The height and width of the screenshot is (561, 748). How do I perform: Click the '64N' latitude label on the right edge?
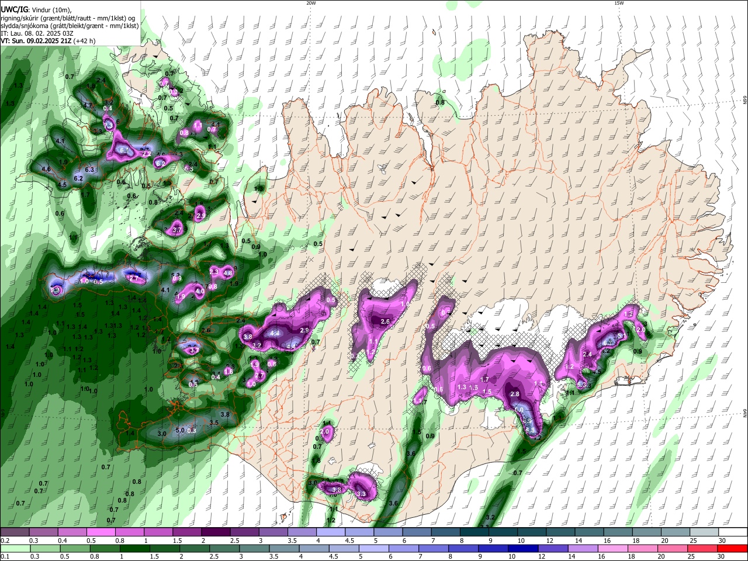point(745,413)
